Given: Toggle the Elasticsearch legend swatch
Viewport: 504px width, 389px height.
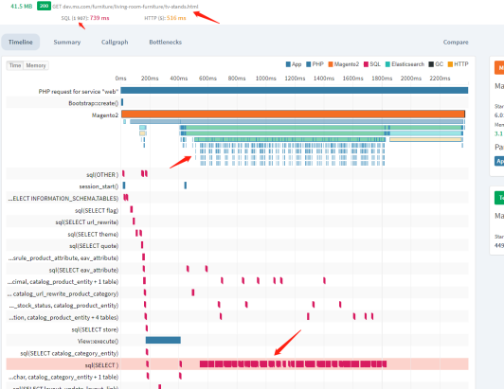Looking at the screenshot, I should 387,64.
